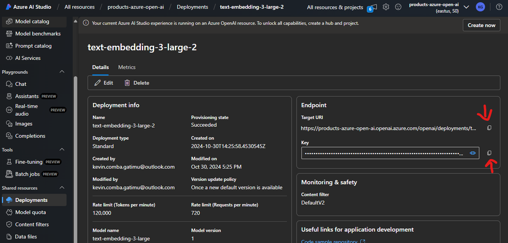Click the DefaultV2 content filter value
508x243 pixels.
point(313,202)
